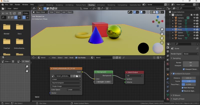The width and height of the screenshot is (200, 105).
Task: Open the Render properties tab
Action: click(x=168, y=47)
